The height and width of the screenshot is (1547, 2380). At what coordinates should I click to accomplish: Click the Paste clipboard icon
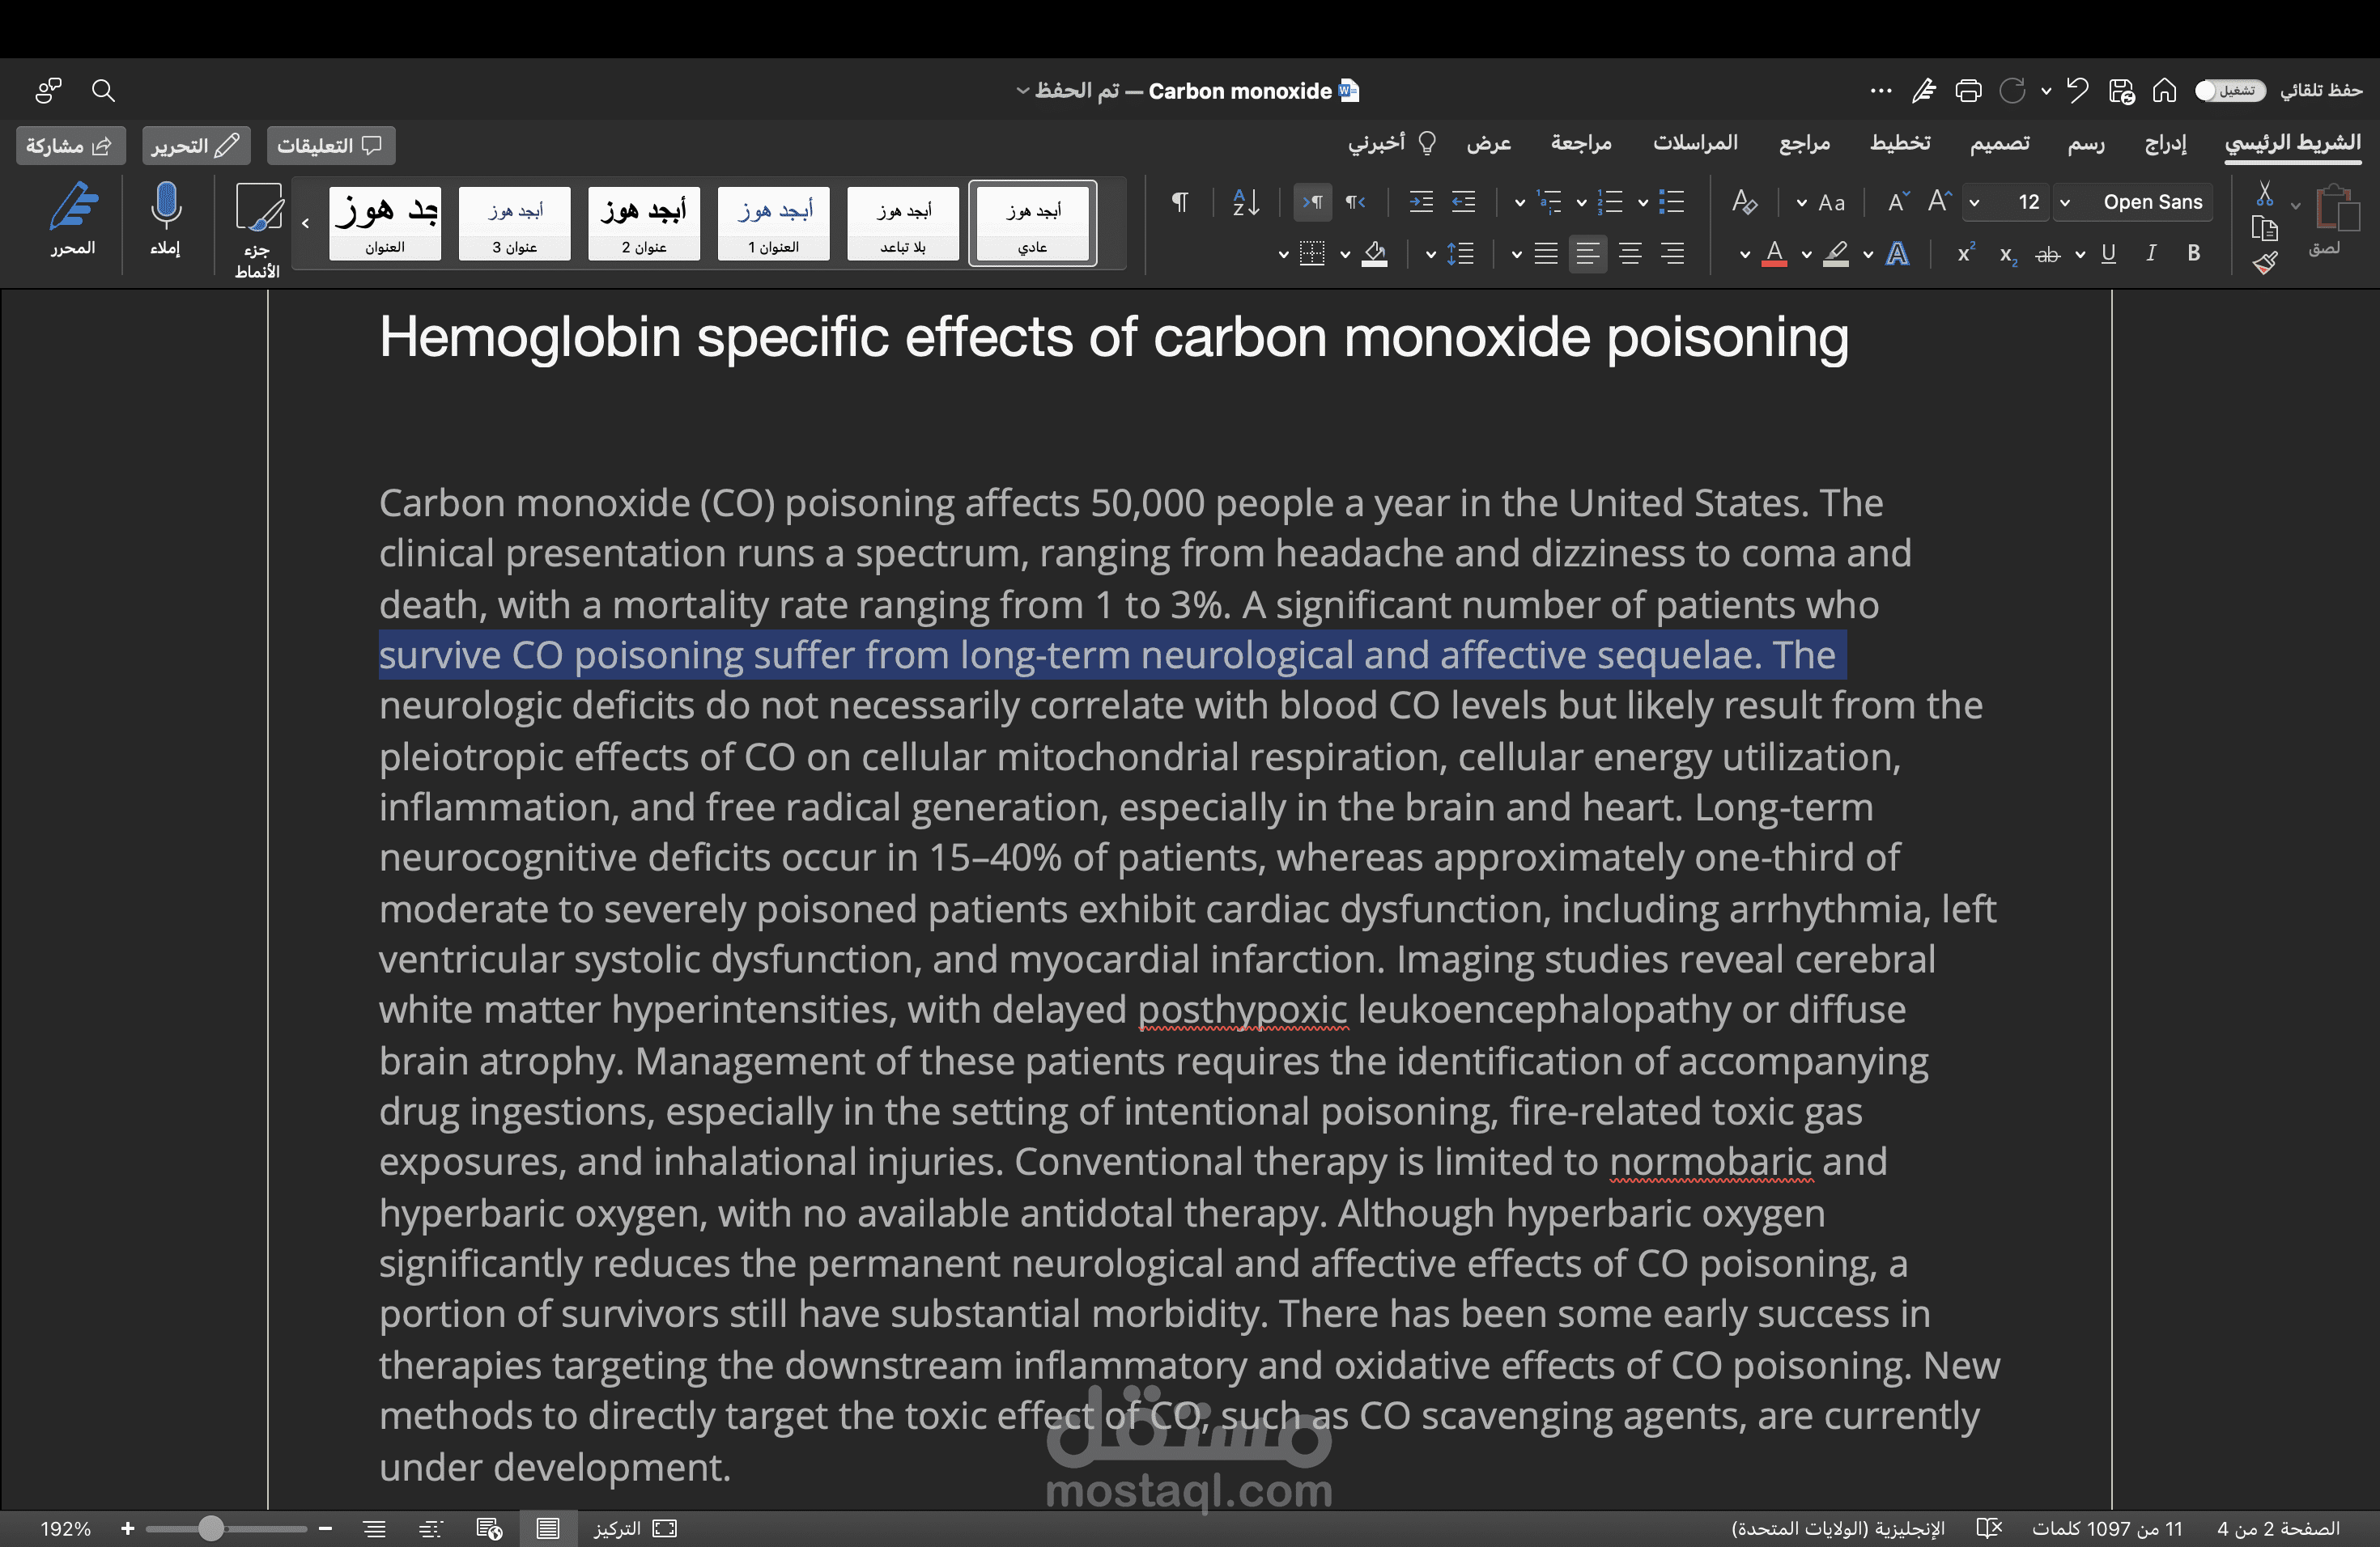click(2337, 208)
